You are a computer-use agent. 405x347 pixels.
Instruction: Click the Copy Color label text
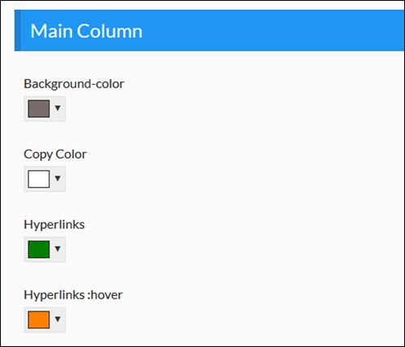pos(55,154)
